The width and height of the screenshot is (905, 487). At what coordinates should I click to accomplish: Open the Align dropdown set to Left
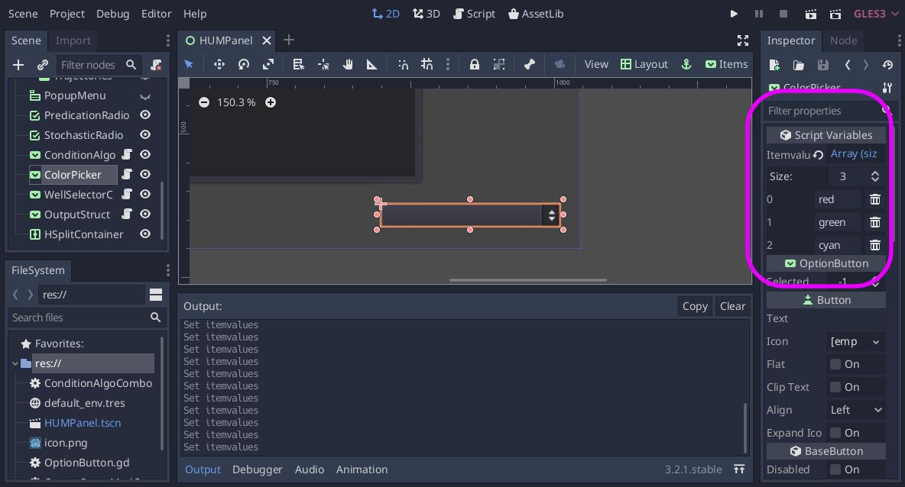856,410
